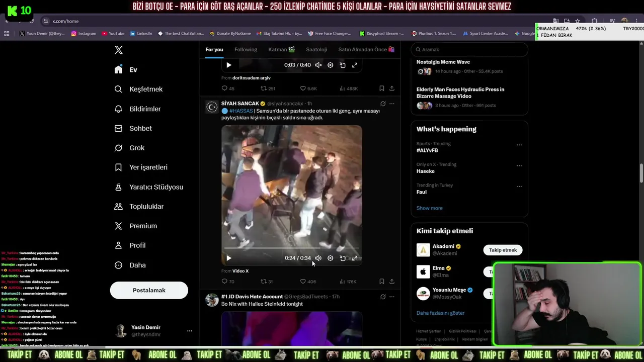Open more options for Haseke trend

(x=519, y=165)
